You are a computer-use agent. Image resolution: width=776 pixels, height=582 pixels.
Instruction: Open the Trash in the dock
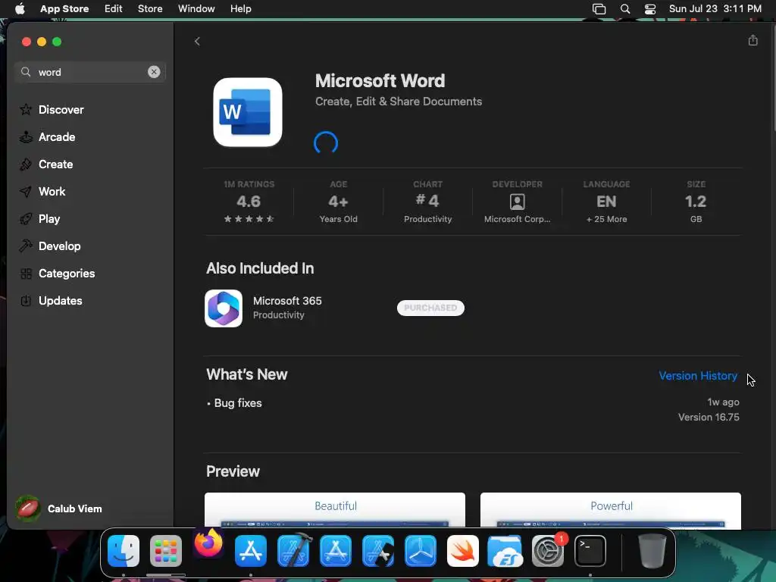(x=652, y=551)
